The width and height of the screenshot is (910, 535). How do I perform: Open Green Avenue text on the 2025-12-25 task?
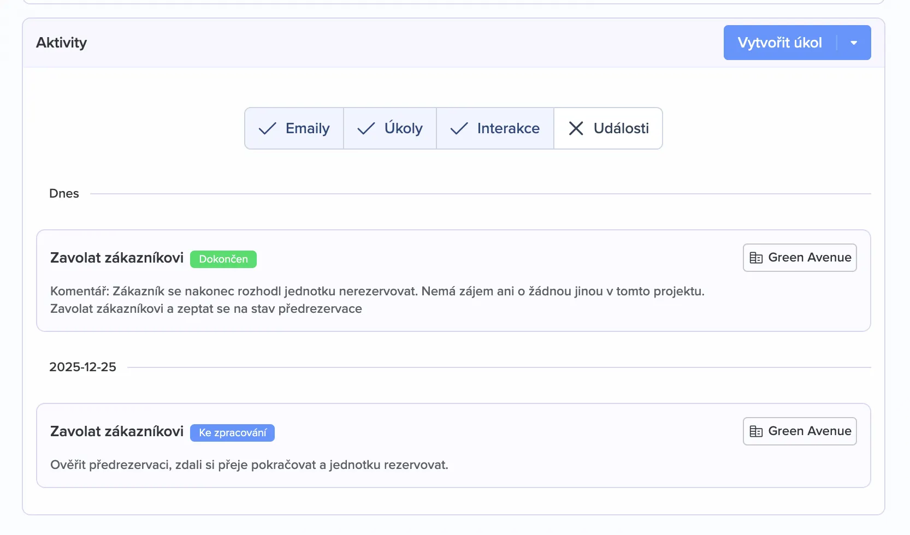(x=809, y=431)
